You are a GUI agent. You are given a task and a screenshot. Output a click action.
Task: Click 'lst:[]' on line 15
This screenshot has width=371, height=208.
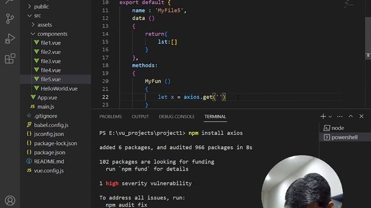(x=168, y=42)
